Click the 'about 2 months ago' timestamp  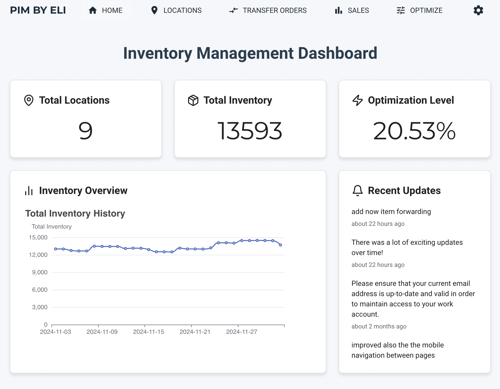point(379,326)
